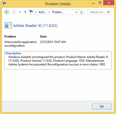The image size is (116, 114).
Task: Open the recent locations dropdown arrow
Action: (x=20, y=12)
